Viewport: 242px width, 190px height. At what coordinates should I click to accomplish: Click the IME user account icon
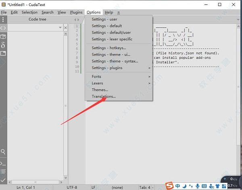pyautogui.click(x=211, y=186)
